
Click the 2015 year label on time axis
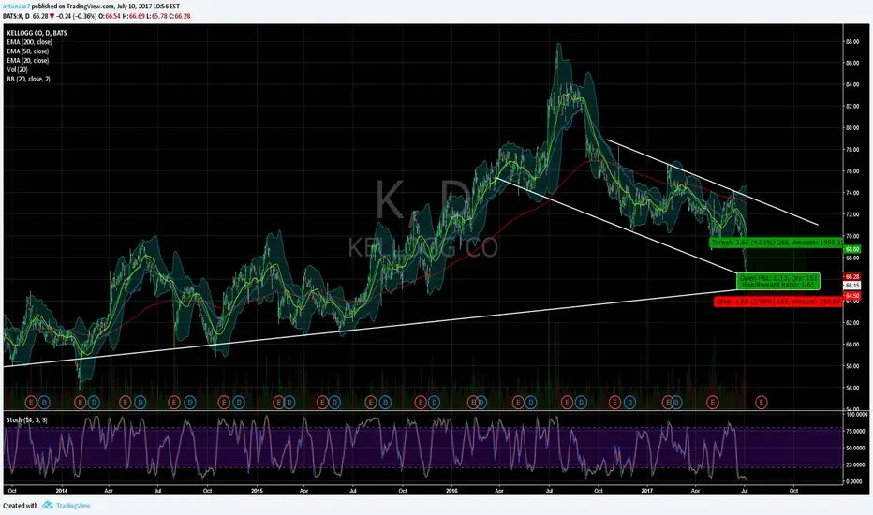[257, 491]
